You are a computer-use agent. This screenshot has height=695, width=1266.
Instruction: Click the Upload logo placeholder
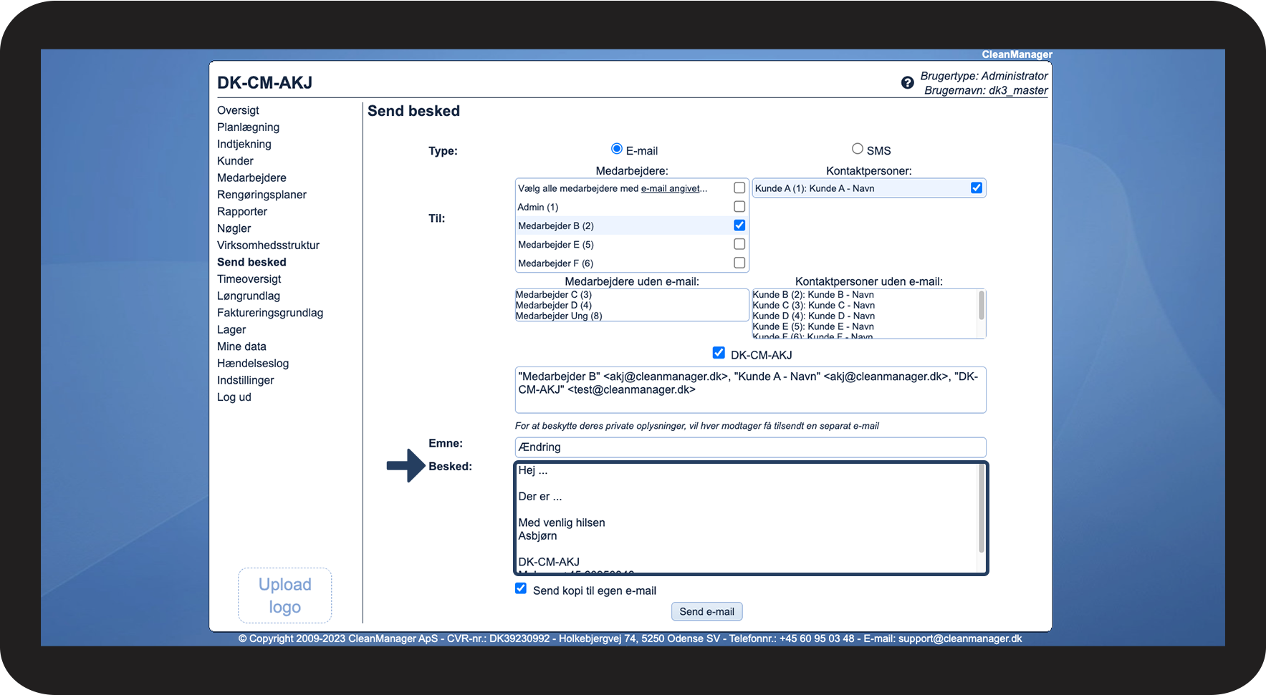[x=284, y=596]
